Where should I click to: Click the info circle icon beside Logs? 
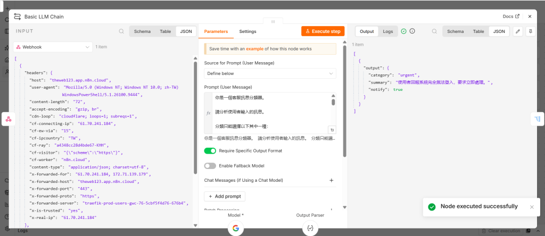[x=412, y=31]
